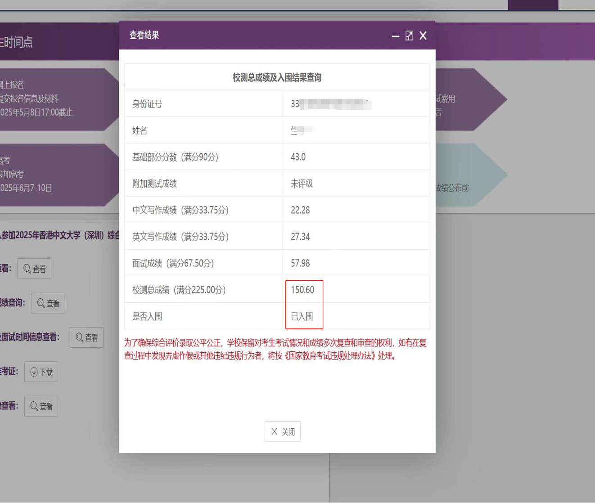
Task: Click the 基础部分分数(满分90分) label
Action: (175, 157)
